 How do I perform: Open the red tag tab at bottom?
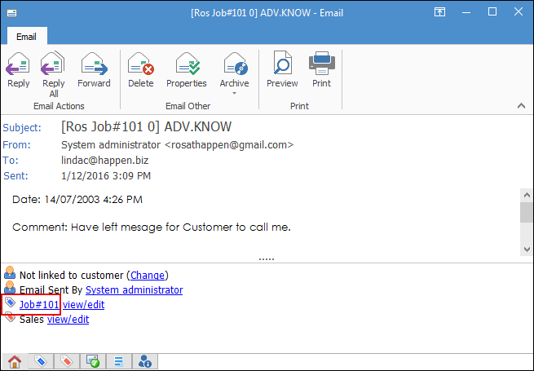tap(67, 361)
